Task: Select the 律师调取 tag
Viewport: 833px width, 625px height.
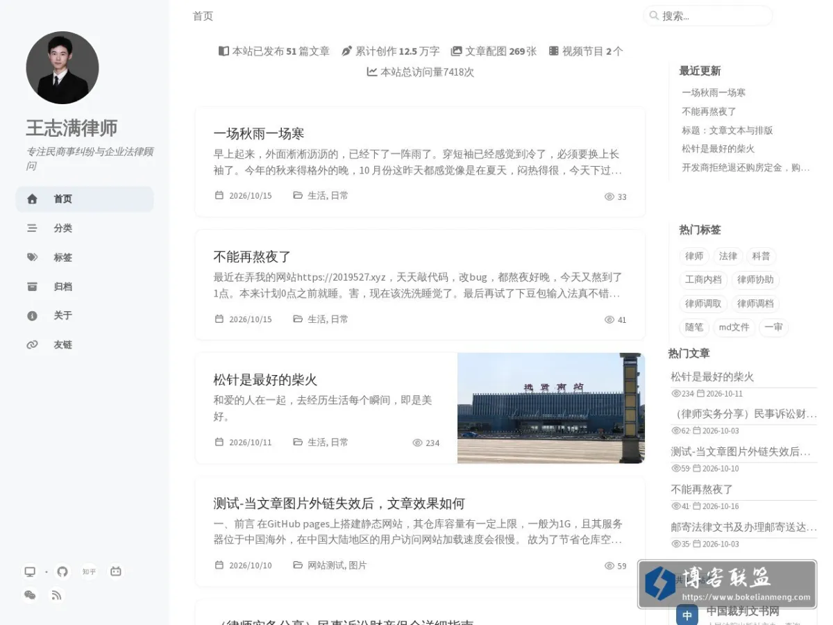Action: tap(703, 303)
